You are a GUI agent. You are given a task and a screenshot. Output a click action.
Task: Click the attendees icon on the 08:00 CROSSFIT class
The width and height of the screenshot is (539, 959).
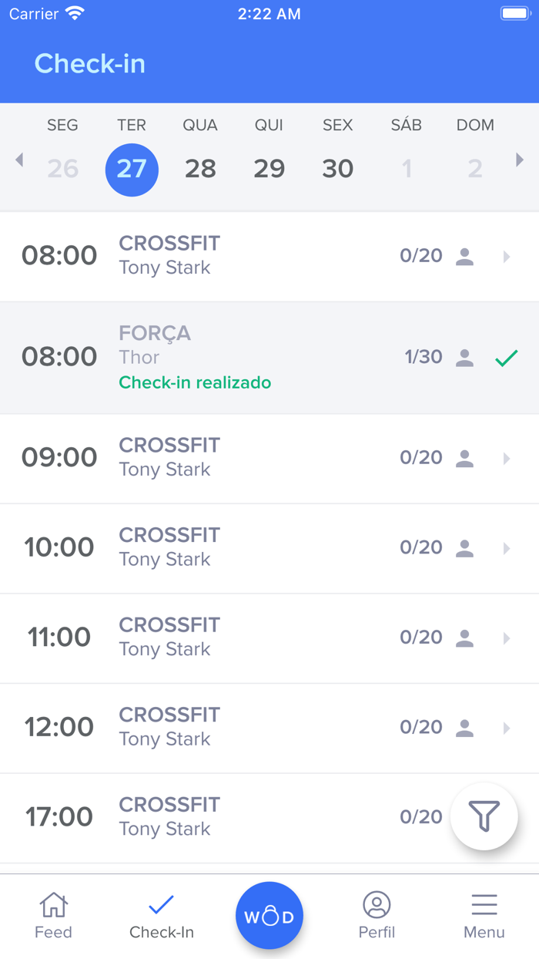(x=465, y=255)
